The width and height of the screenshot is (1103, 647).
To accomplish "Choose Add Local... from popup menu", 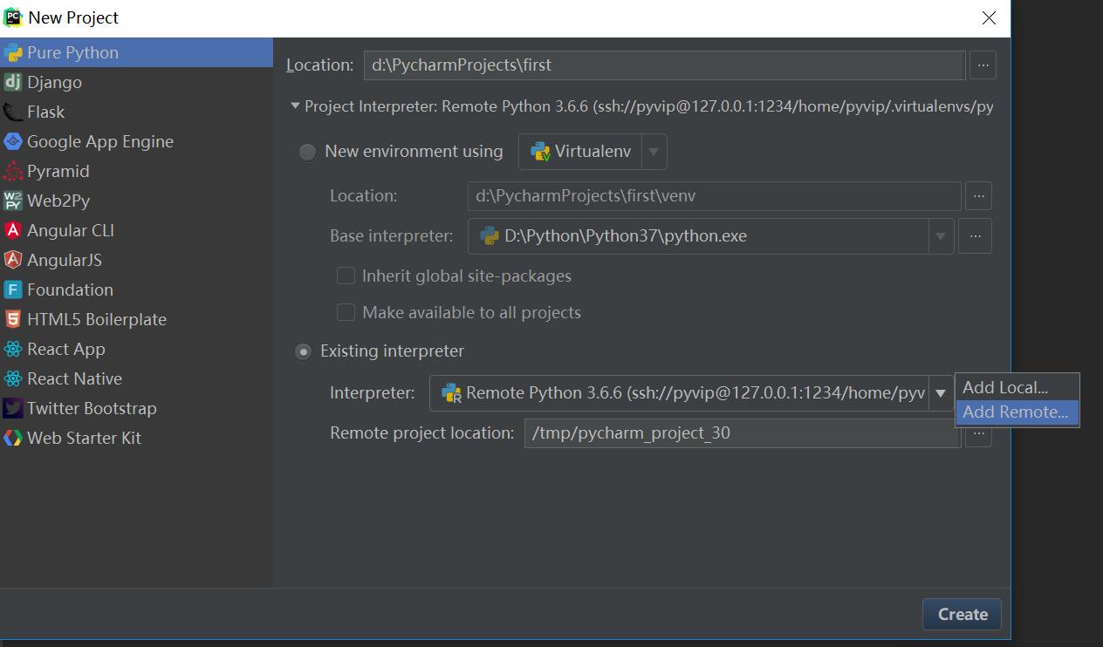I will (x=1017, y=387).
